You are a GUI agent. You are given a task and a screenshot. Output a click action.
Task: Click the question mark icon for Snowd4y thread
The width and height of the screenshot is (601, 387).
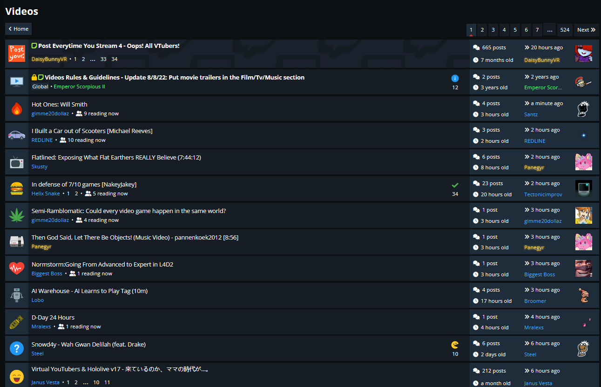[17, 349]
